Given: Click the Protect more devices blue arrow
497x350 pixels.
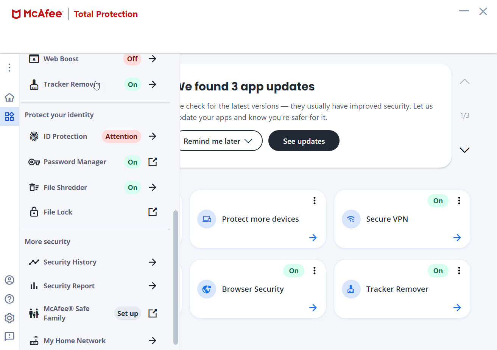Looking at the screenshot, I should pos(313,238).
